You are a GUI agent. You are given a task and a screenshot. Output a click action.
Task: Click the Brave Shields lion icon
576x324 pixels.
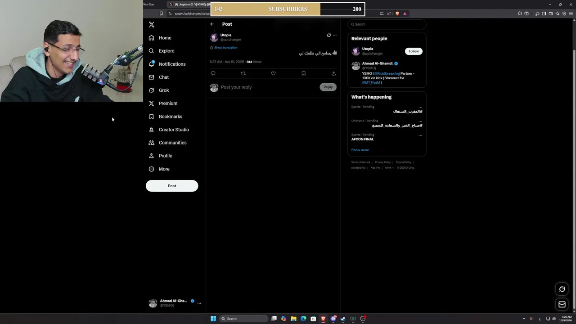click(x=397, y=13)
